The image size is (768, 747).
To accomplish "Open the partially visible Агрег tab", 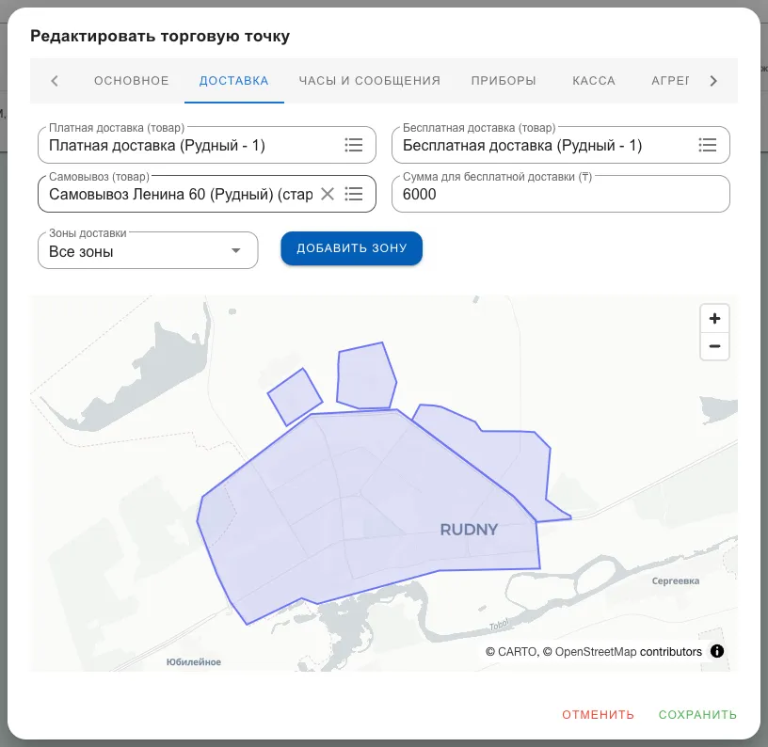I will click(669, 81).
